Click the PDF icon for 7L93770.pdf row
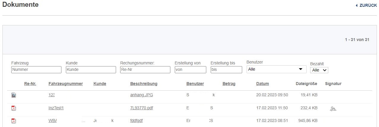The height and width of the screenshot is (127, 379). click(x=14, y=108)
